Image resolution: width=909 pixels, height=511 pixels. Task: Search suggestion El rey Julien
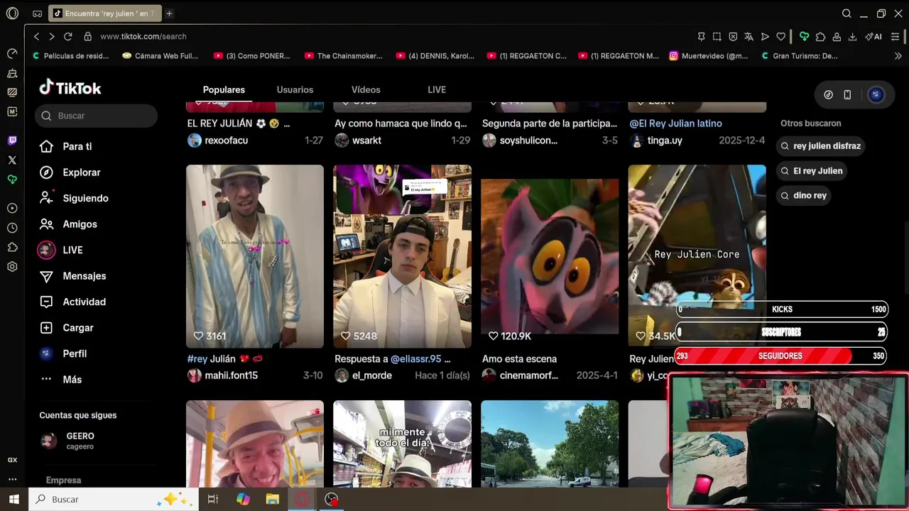[811, 171]
